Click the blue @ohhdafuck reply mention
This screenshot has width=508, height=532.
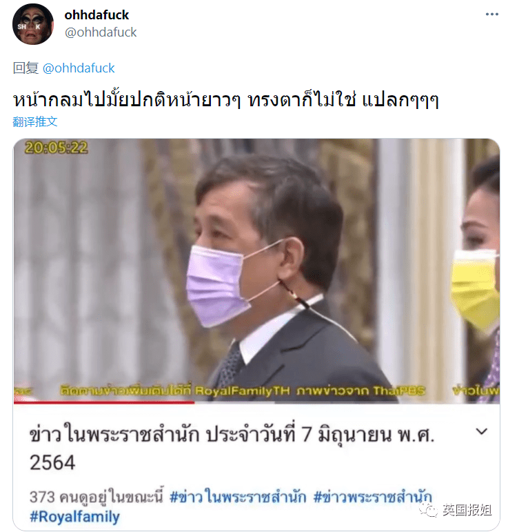(79, 68)
